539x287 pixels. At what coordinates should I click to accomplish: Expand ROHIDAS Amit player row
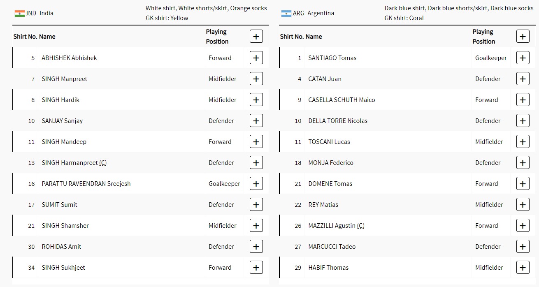coord(256,247)
